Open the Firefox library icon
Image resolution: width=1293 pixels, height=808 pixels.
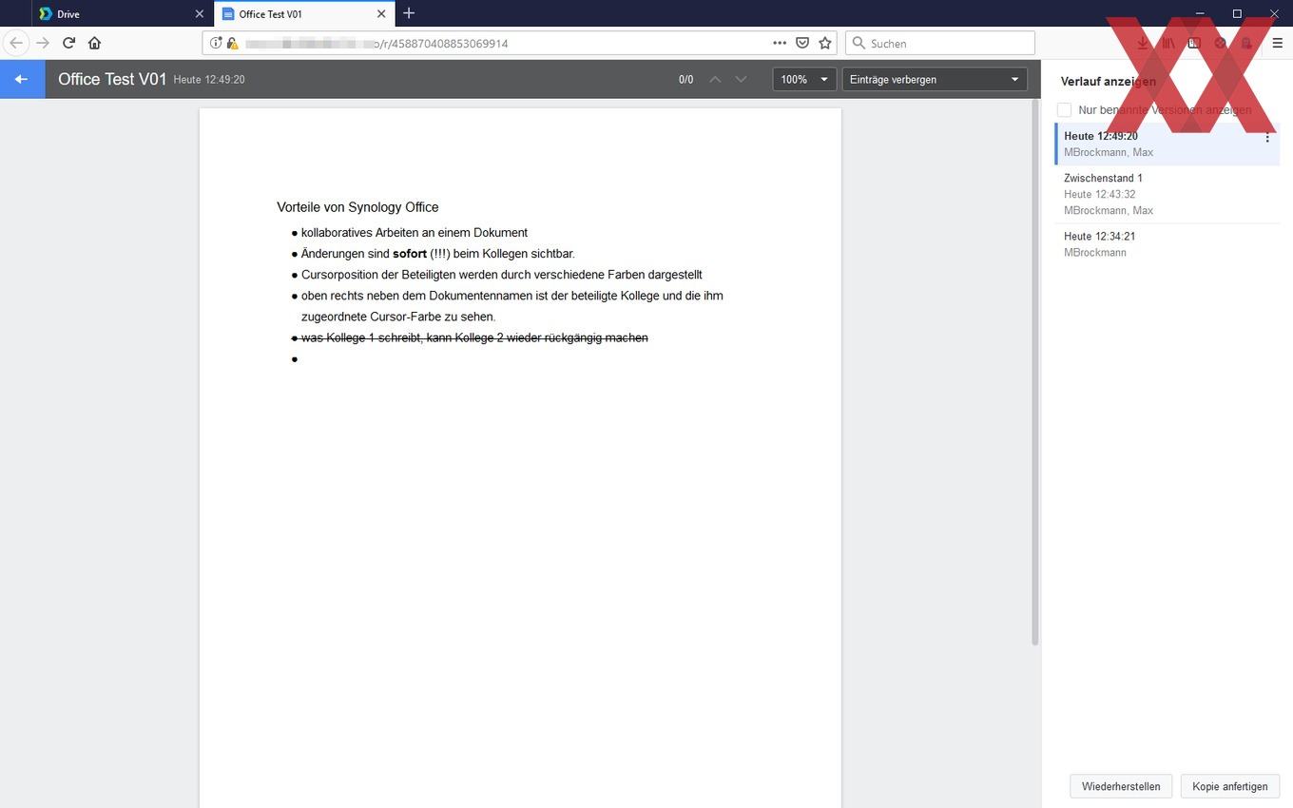click(1168, 43)
